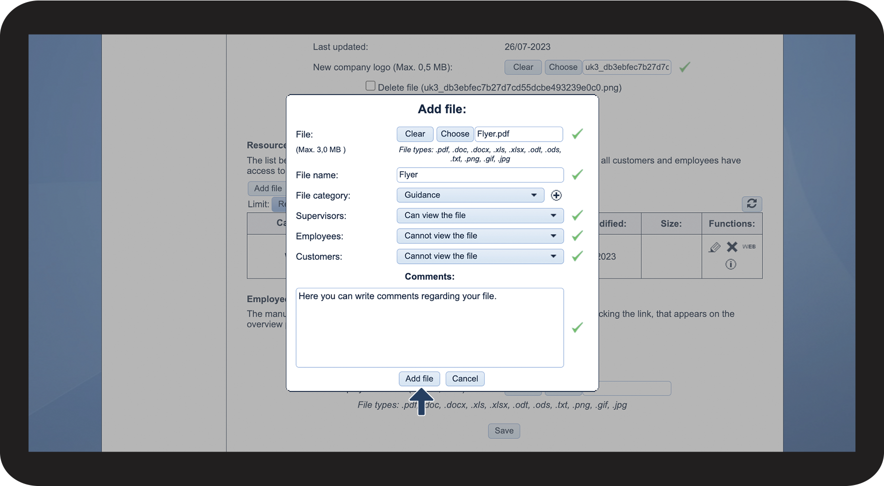Open the File category dropdown
This screenshot has width=884, height=486.
(470, 195)
